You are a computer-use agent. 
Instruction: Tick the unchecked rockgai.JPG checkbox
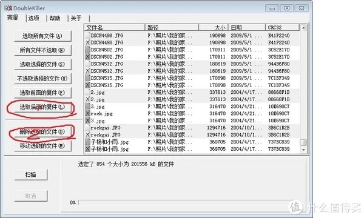87,128
